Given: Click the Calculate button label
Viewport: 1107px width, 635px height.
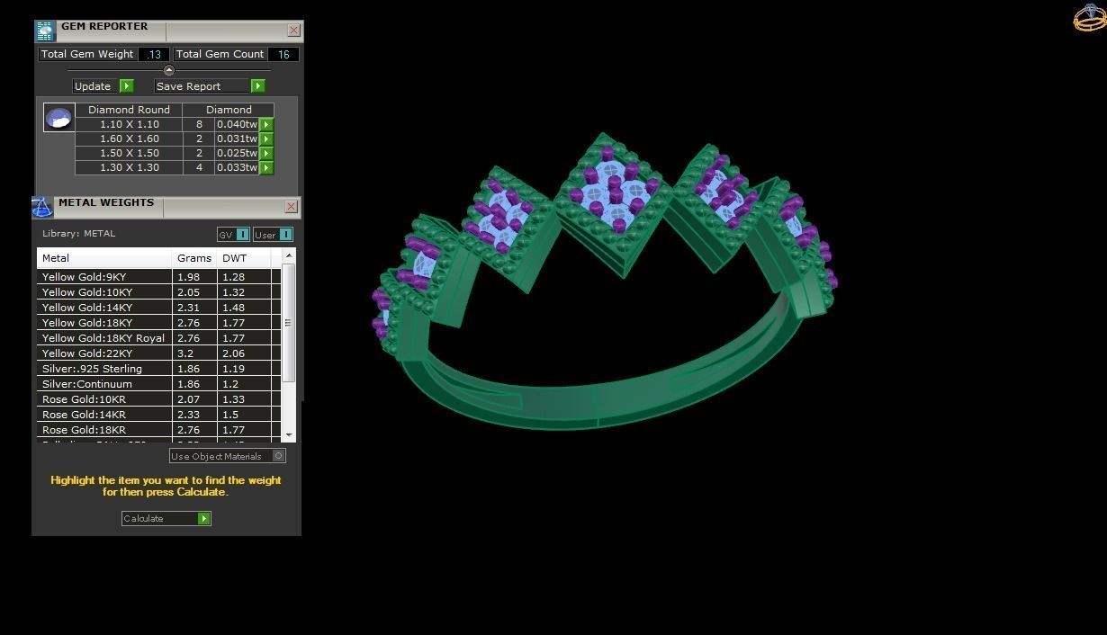Looking at the screenshot, I should (x=143, y=519).
